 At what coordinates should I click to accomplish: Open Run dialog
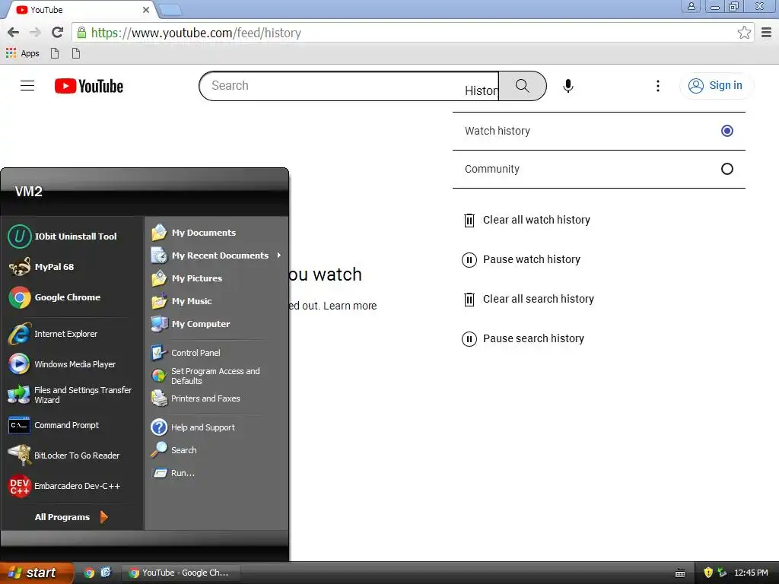pos(173,473)
